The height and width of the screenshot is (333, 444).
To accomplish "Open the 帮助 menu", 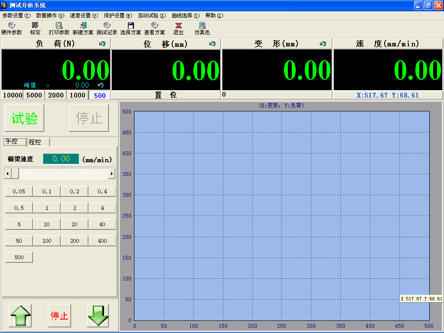I will point(214,16).
